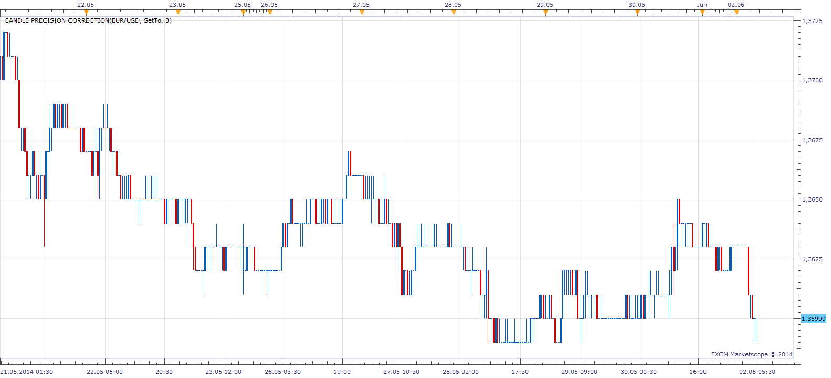Click the 22.05 day marker triangle
This screenshot has height=378, width=831.
coord(86,13)
